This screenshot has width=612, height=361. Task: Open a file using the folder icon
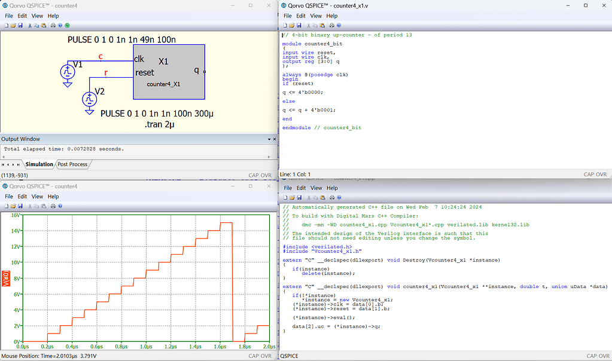point(13,25)
